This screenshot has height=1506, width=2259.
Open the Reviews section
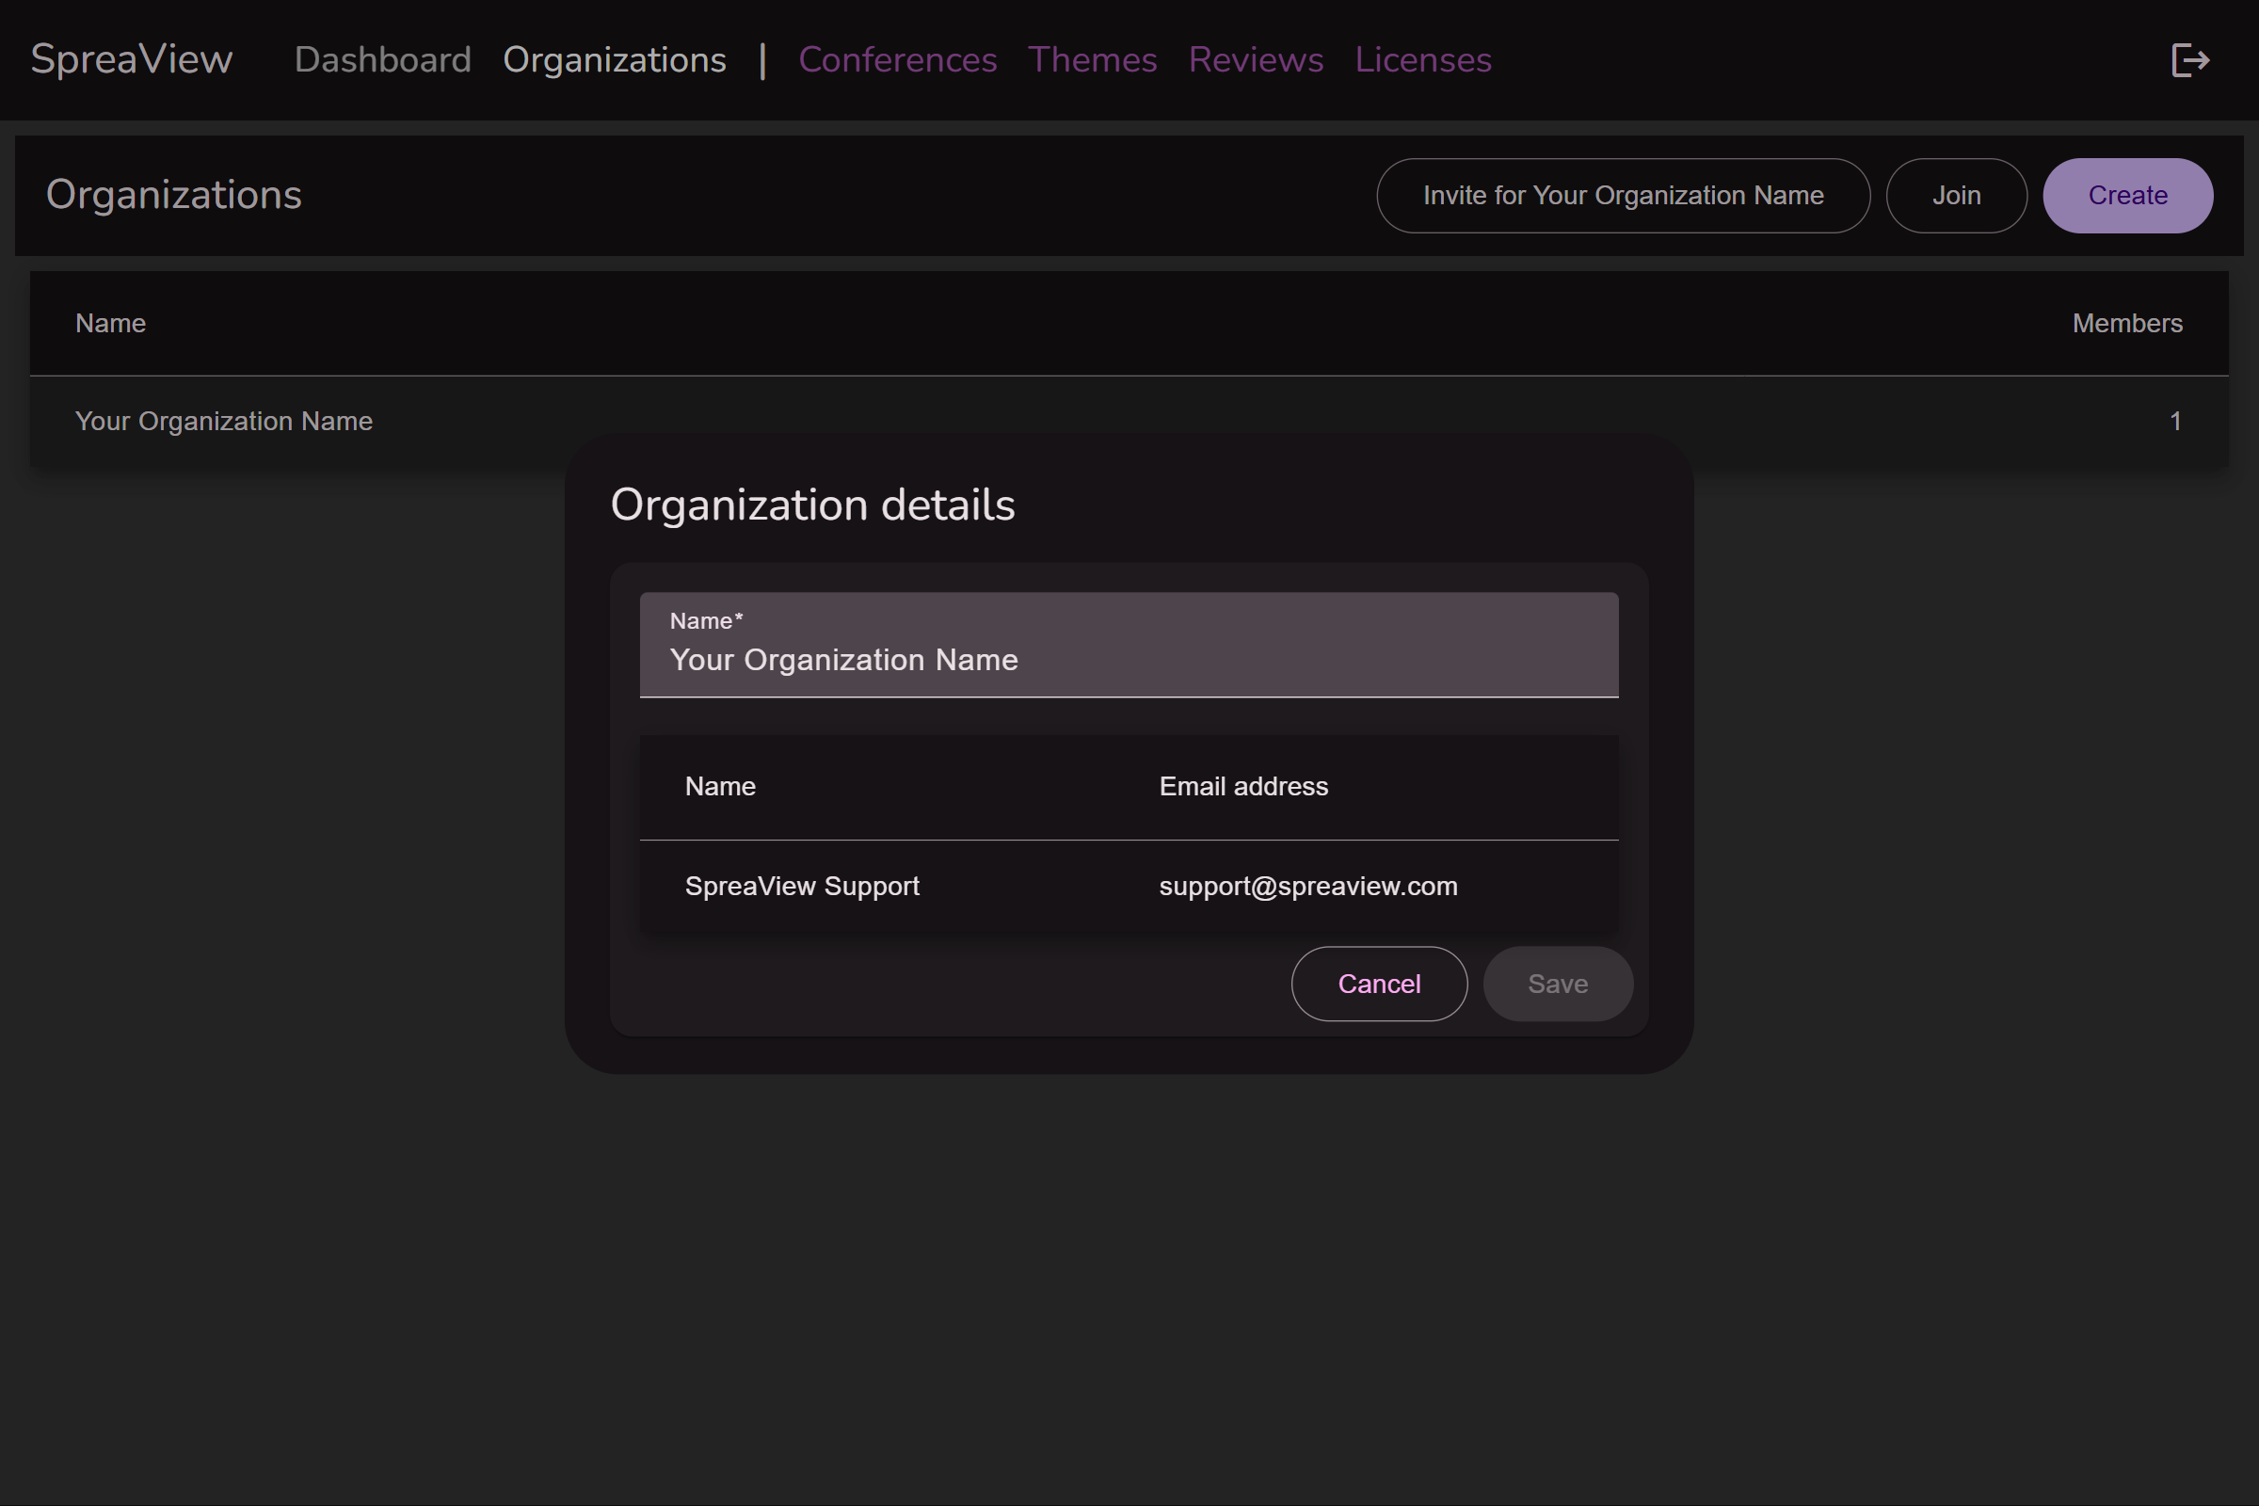pos(1256,59)
